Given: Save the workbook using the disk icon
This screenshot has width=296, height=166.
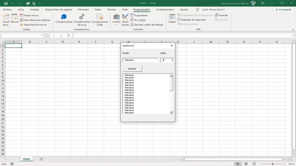Looking at the screenshot, I should [6, 3].
